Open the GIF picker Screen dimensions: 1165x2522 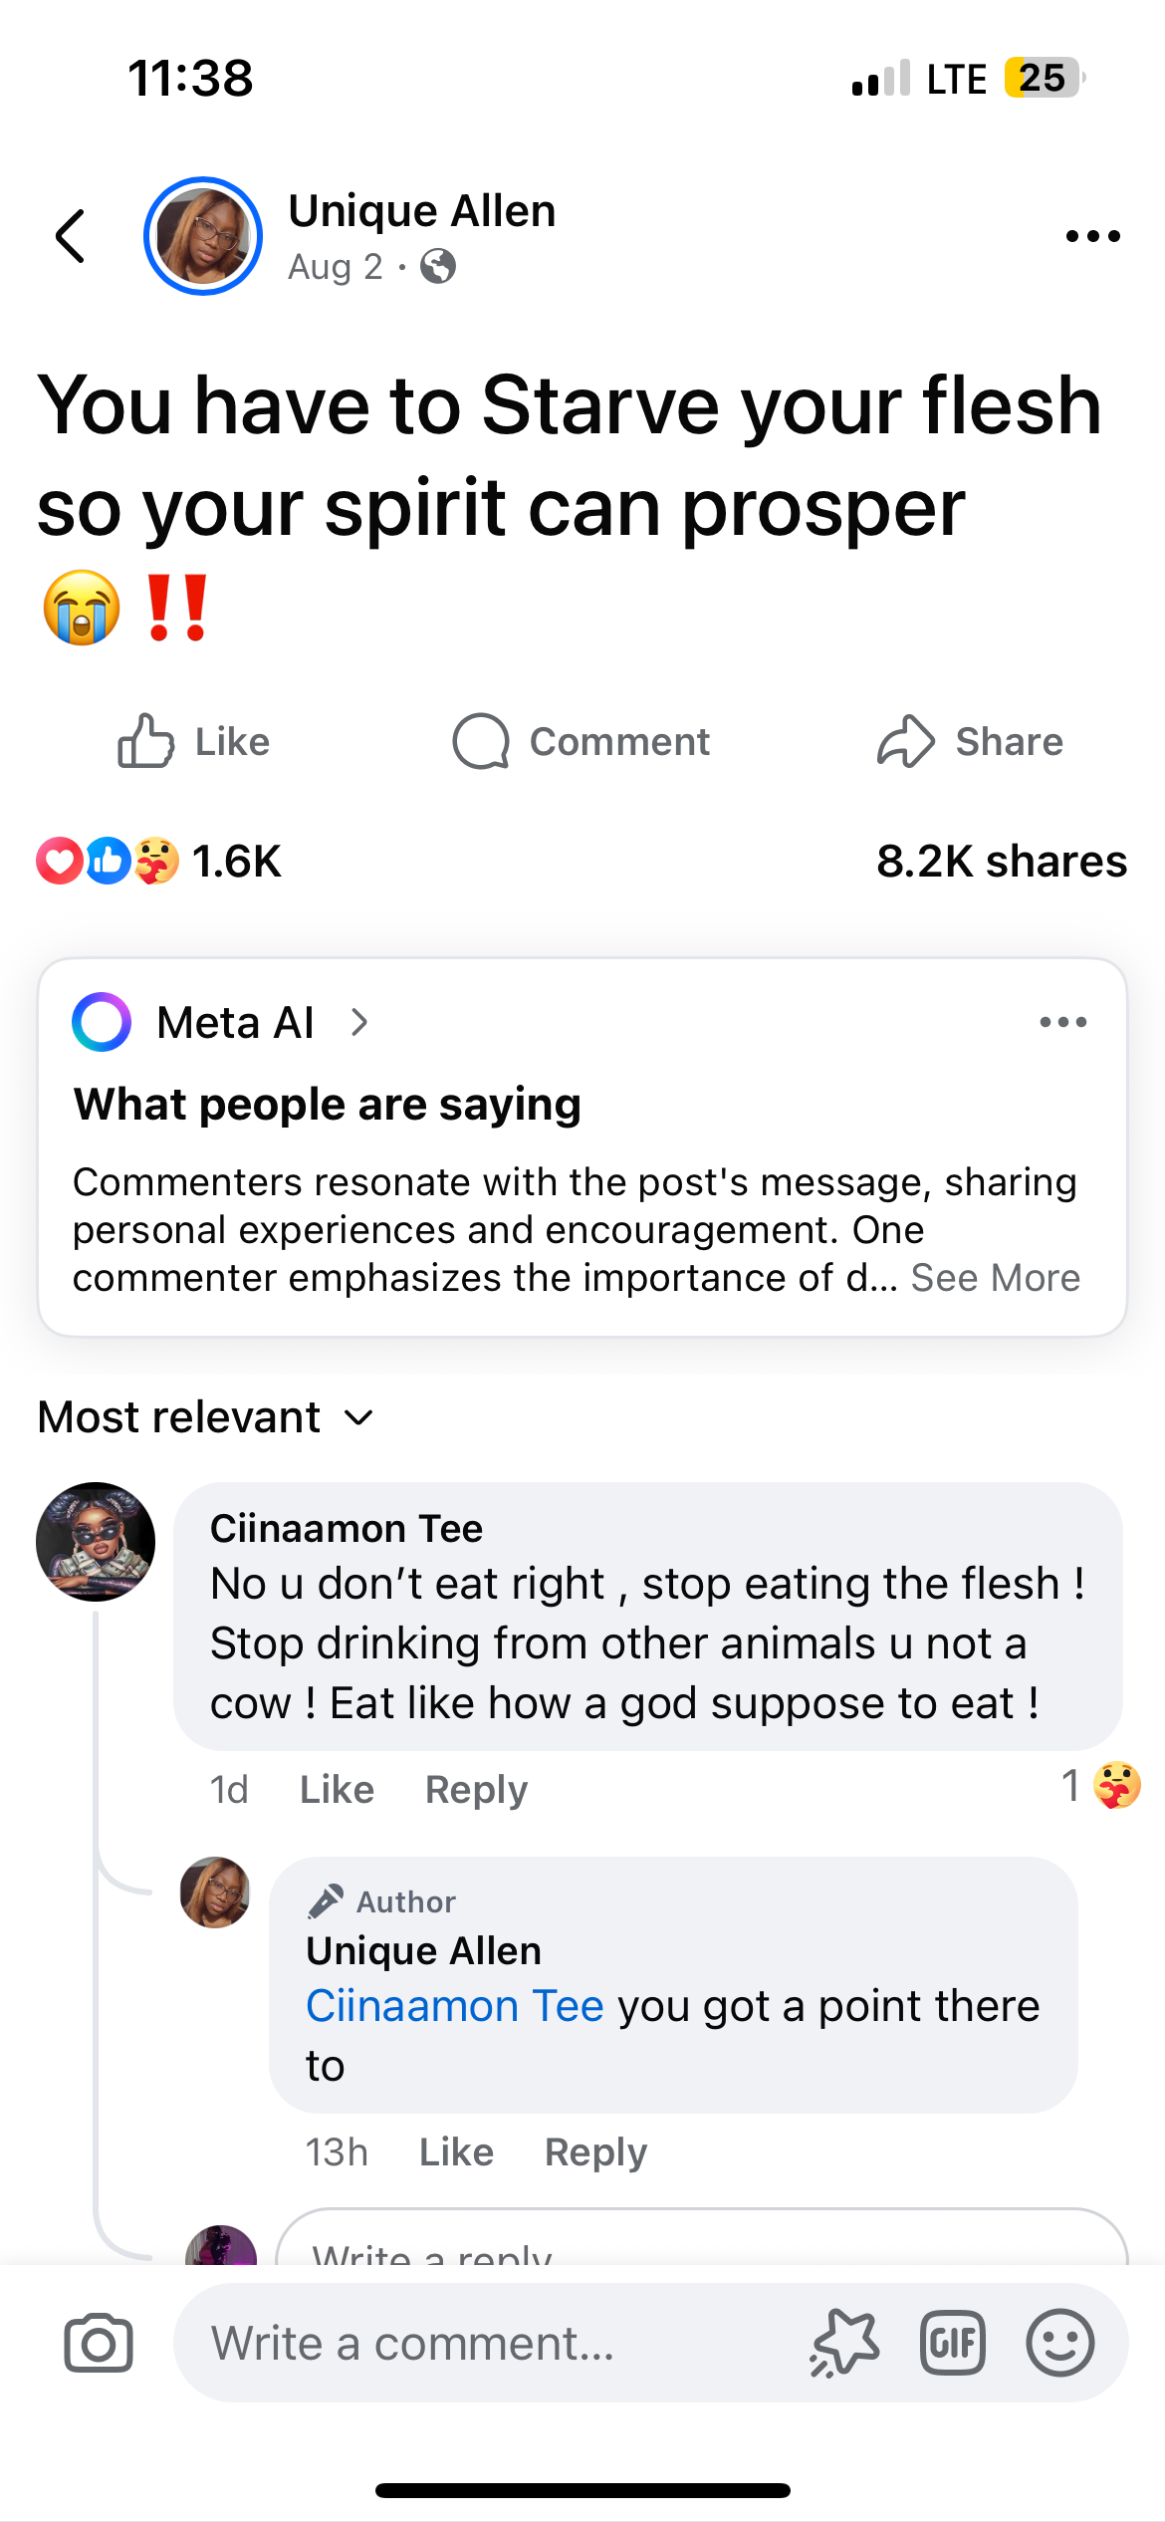coord(952,2343)
